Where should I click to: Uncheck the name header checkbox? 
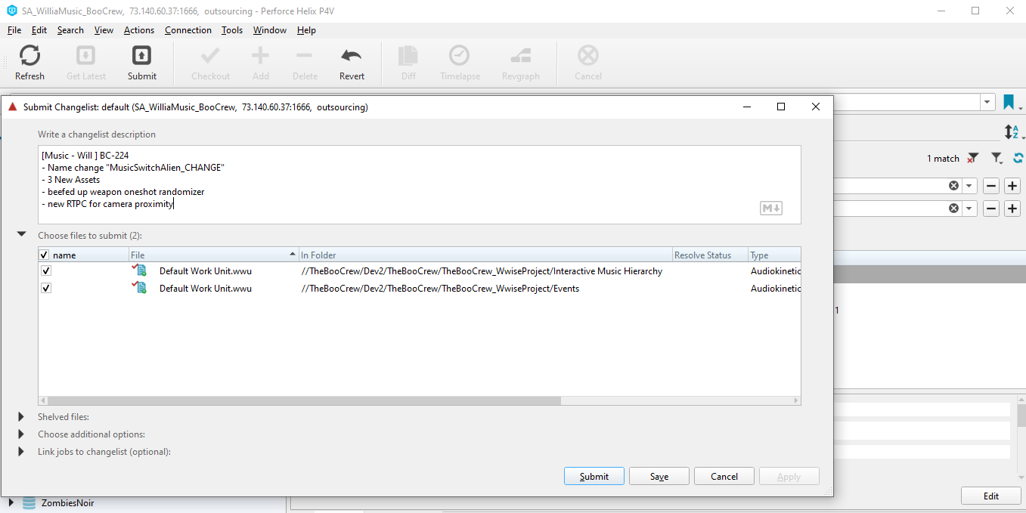pos(43,255)
